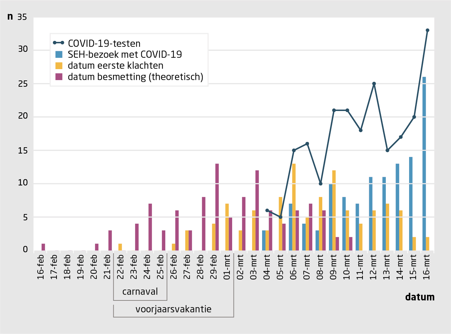
Task: Click the line data point at 16-mrt
Action: (x=427, y=30)
